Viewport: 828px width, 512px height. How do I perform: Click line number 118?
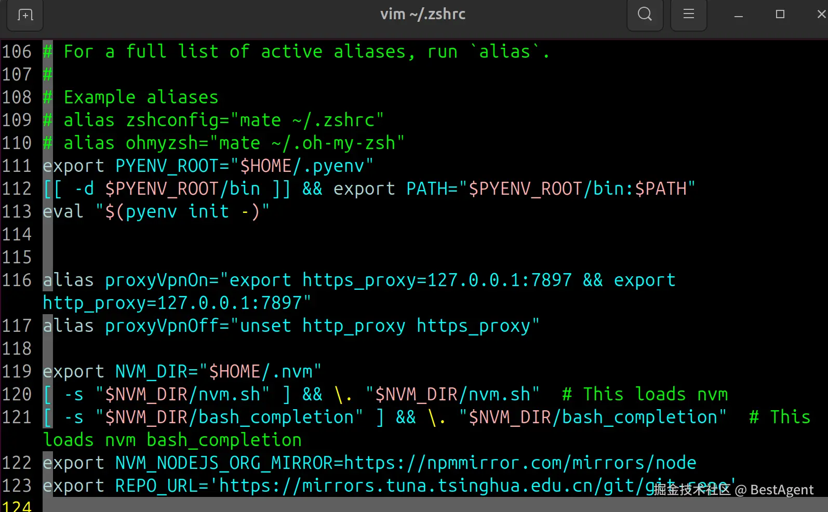point(17,348)
